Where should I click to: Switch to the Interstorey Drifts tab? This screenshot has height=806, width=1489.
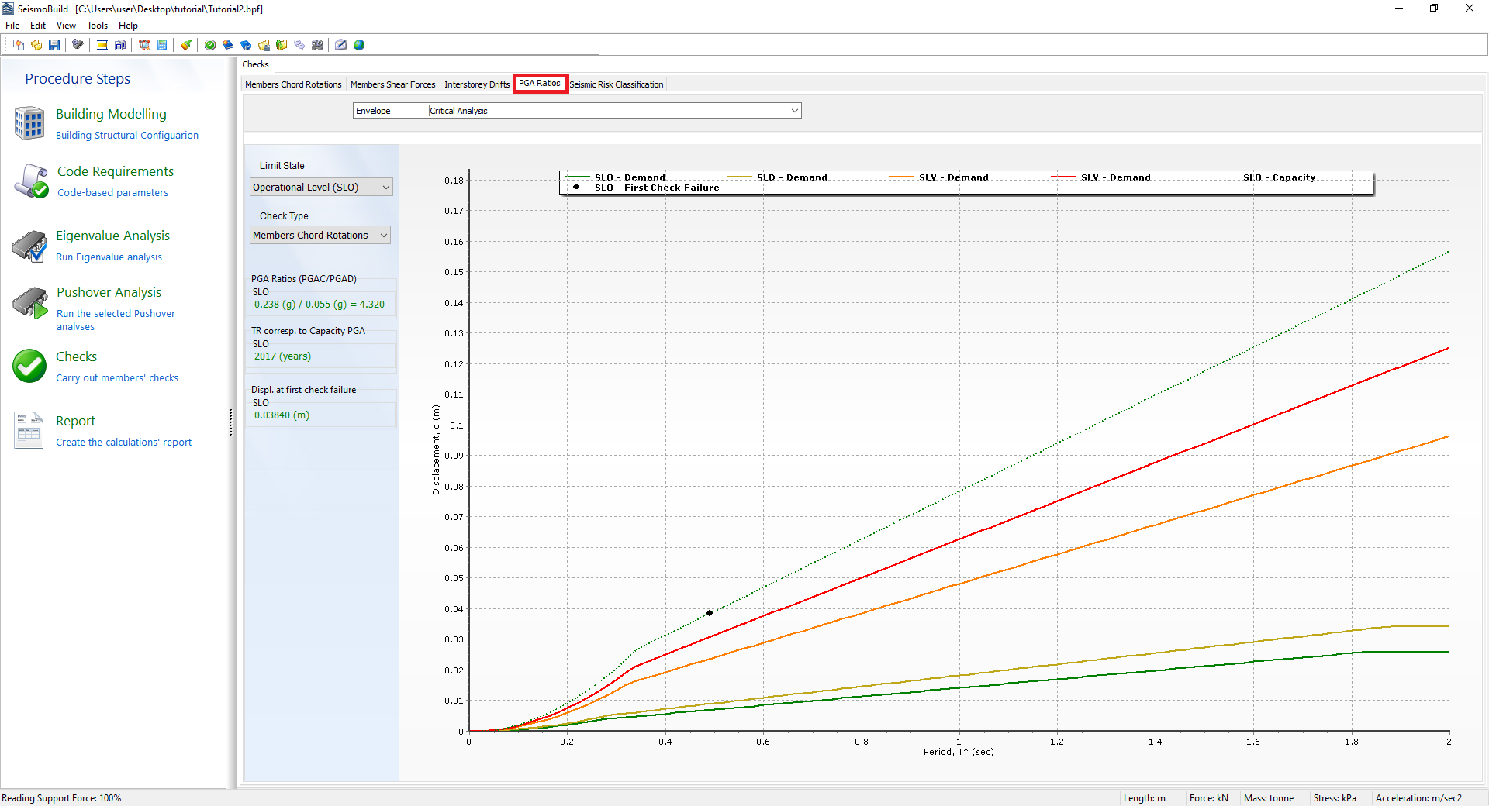tap(477, 84)
